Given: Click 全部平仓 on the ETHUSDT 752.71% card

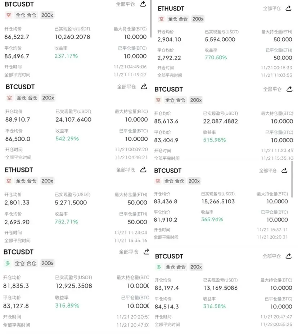Looking at the screenshot, I should click(x=126, y=170).
